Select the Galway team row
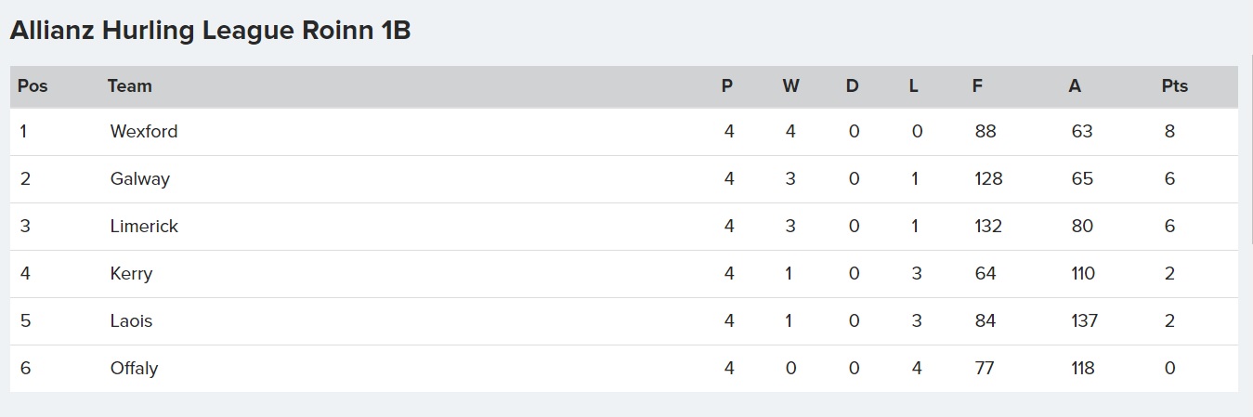 click(623, 179)
